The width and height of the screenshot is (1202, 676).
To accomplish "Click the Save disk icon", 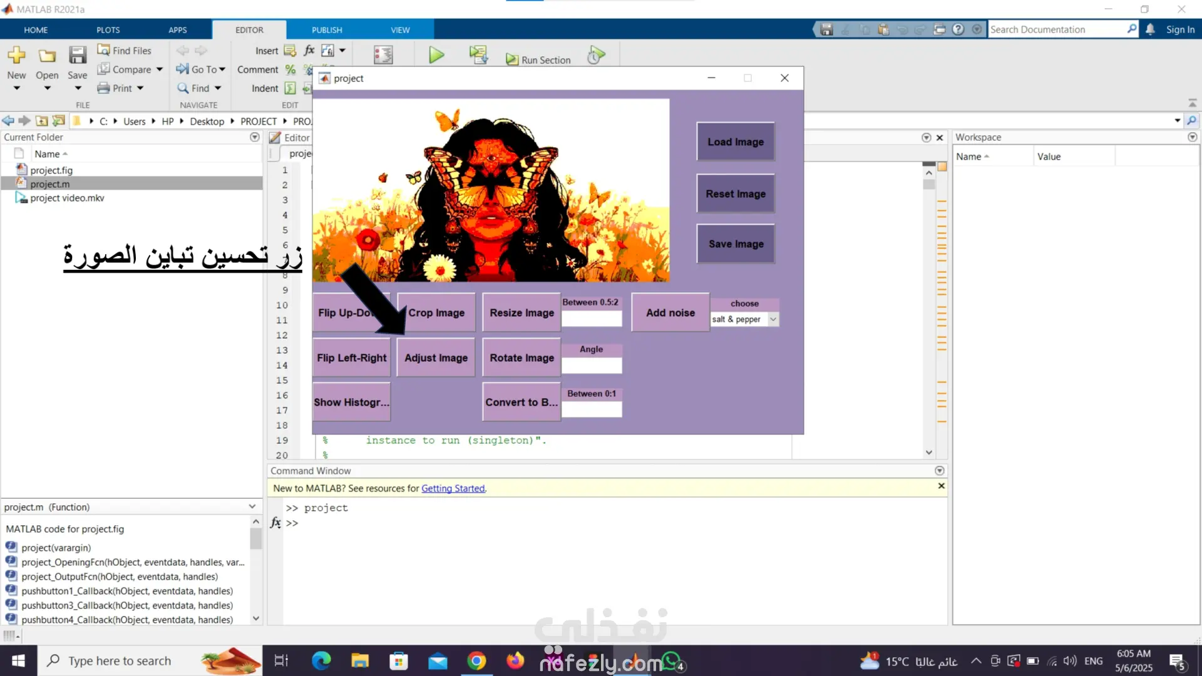I will [78, 56].
